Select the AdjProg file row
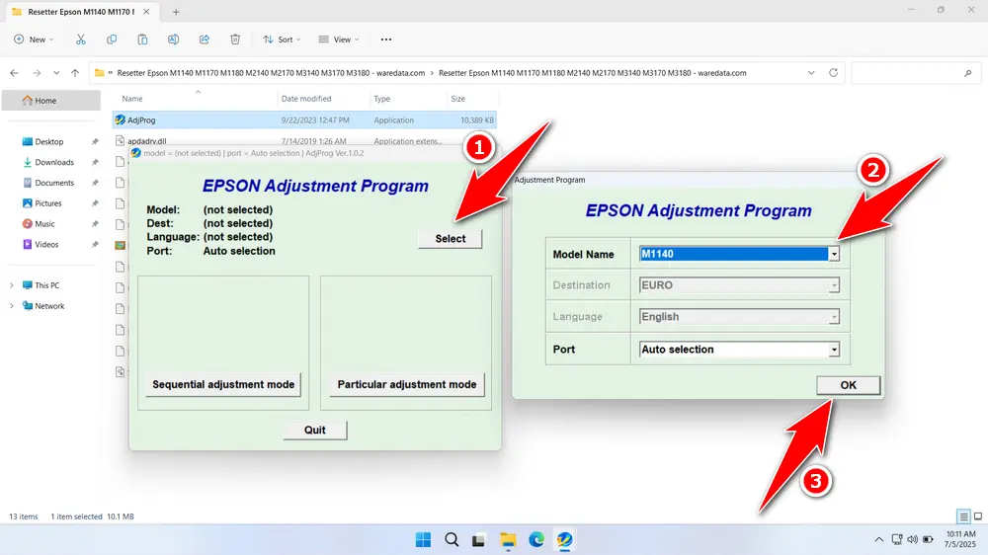Screen dimensions: 988x555 tap(305, 120)
